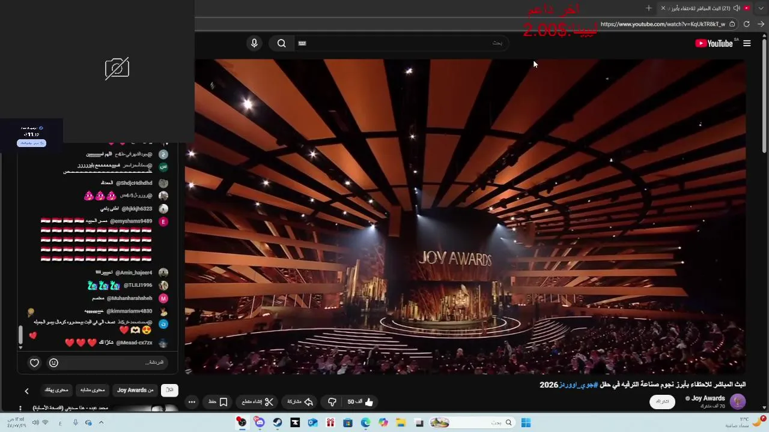The image size is (769, 432).
Task: Click the YouTube voice search microphone icon
Action: [x=254, y=43]
